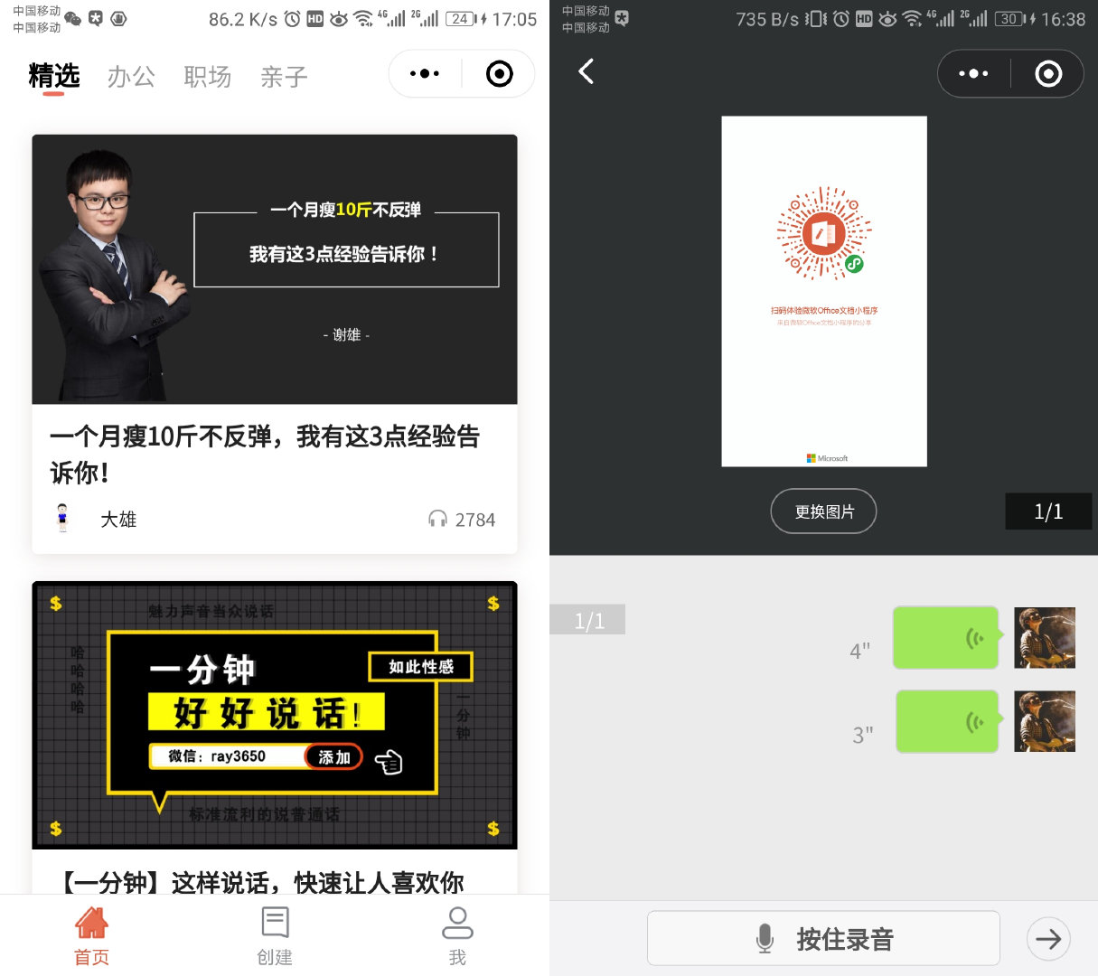This screenshot has height=976, width=1098.
Task: Play the 4-second voice message
Action: point(945,637)
